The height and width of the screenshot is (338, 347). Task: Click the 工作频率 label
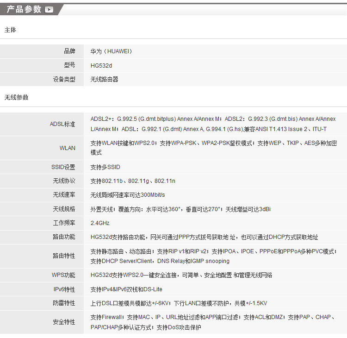coord(64,223)
